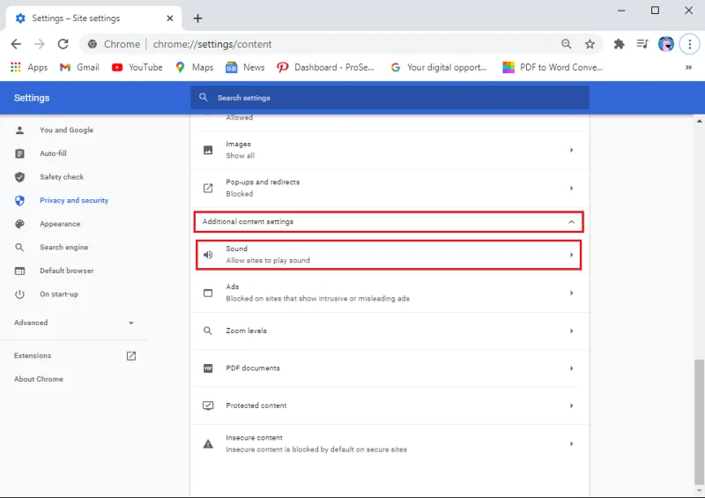
Task: Open About Chrome page
Action: coord(39,379)
